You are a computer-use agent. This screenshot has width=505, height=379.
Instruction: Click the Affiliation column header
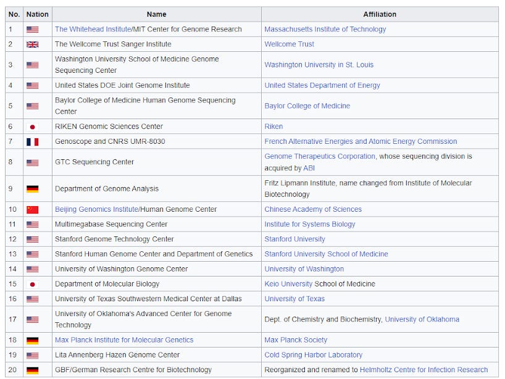tap(380, 14)
